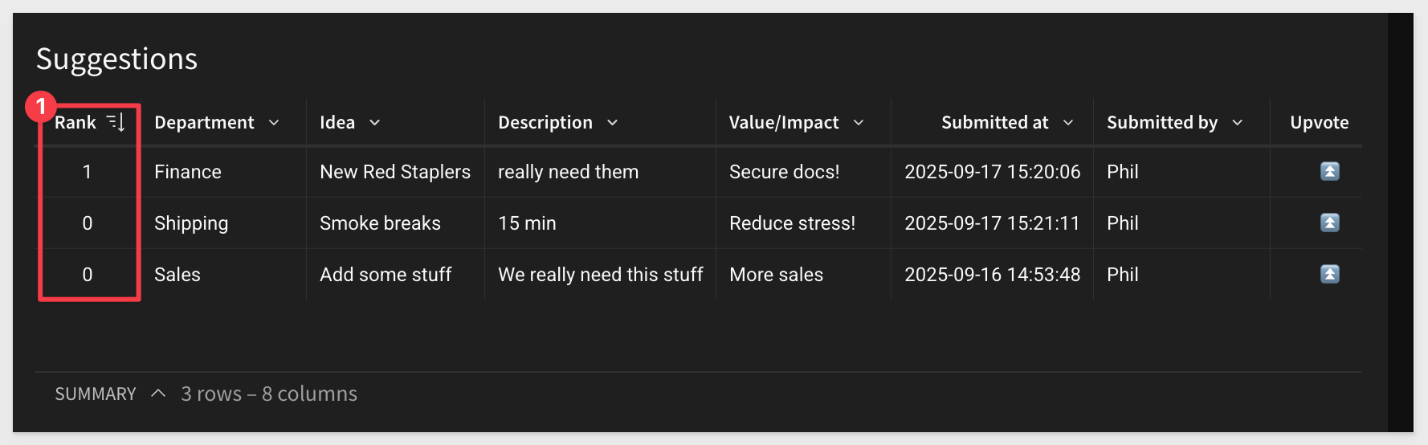Upvote the Shipping Smoke breaks idea
The width and height of the screenshot is (1428, 445).
[1329, 222]
